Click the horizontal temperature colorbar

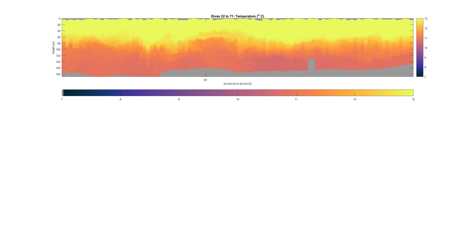point(237,93)
